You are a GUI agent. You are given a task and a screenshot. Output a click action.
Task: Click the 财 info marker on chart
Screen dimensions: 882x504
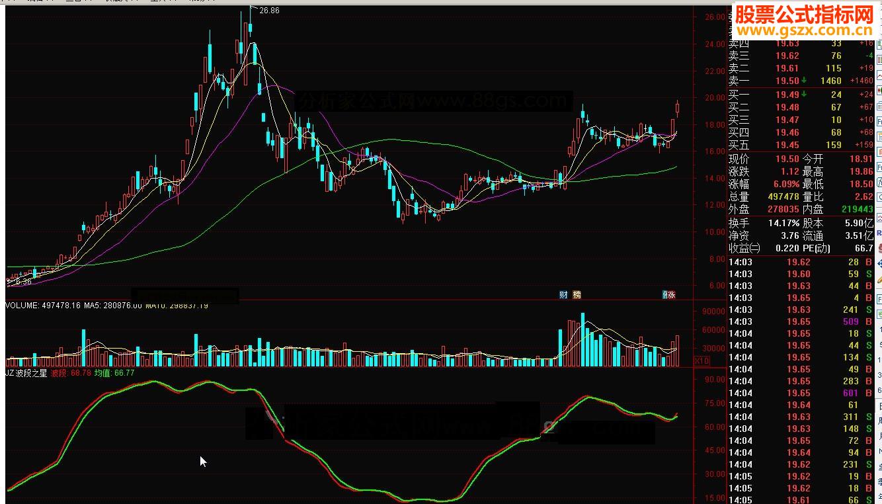[x=563, y=295]
